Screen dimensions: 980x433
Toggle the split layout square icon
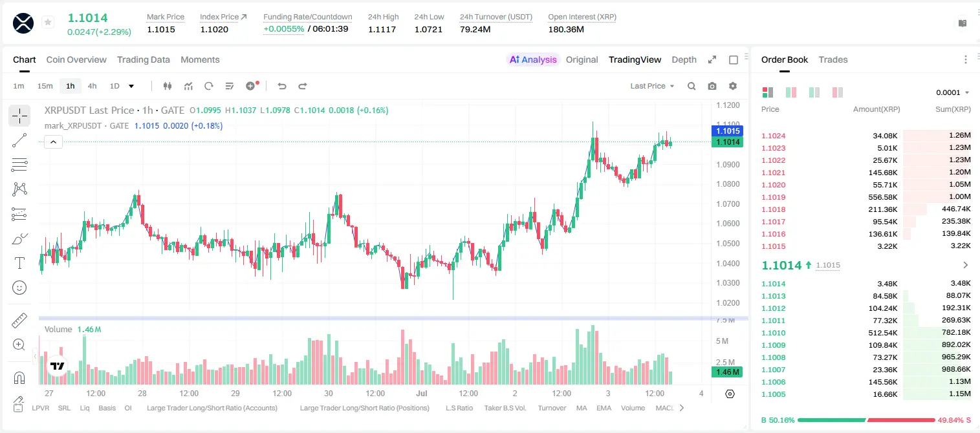[734, 59]
